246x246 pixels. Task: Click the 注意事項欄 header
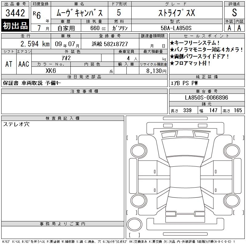point(84,91)
